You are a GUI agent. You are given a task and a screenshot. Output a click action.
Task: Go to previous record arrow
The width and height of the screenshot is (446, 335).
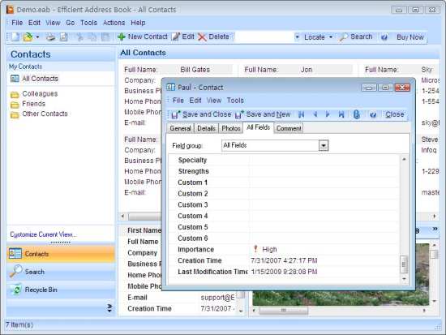tap(315, 114)
